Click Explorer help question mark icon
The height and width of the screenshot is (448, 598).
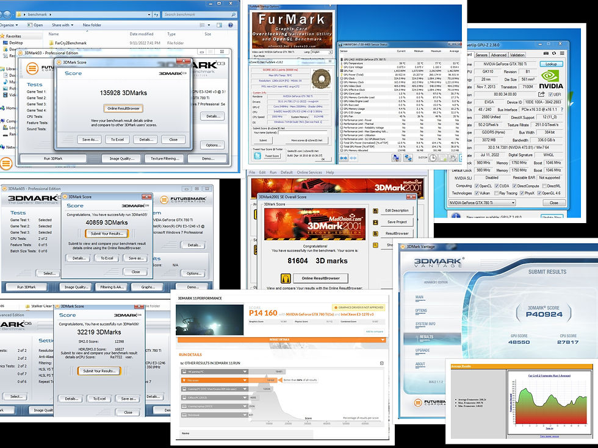(x=231, y=25)
